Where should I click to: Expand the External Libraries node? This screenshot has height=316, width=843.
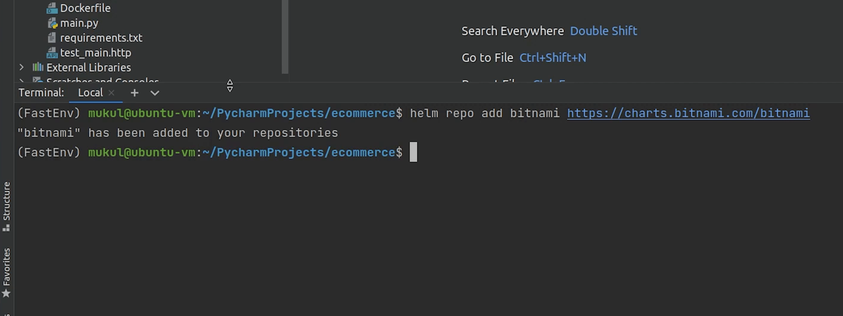tap(22, 67)
